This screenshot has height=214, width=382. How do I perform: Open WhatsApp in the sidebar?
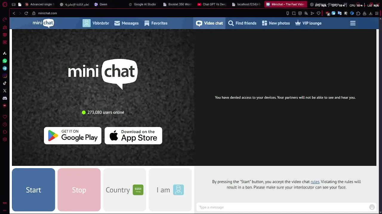[4, 61]
